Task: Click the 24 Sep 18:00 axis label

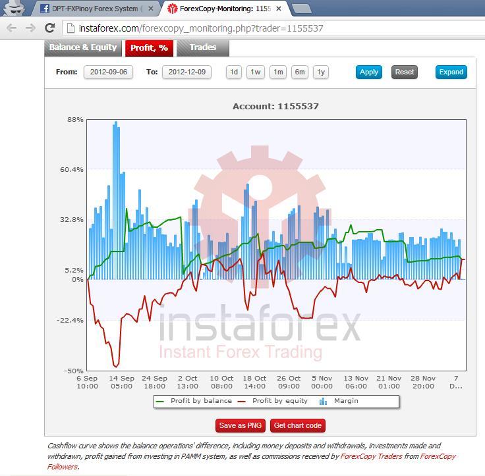Action: pyautogui.click(x=154, y=383)
